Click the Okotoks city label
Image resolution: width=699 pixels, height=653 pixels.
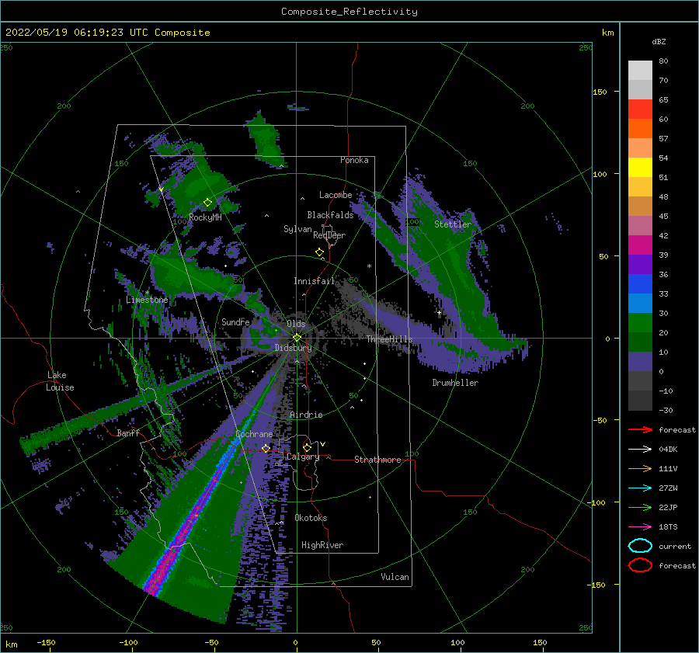coord(311,518)
